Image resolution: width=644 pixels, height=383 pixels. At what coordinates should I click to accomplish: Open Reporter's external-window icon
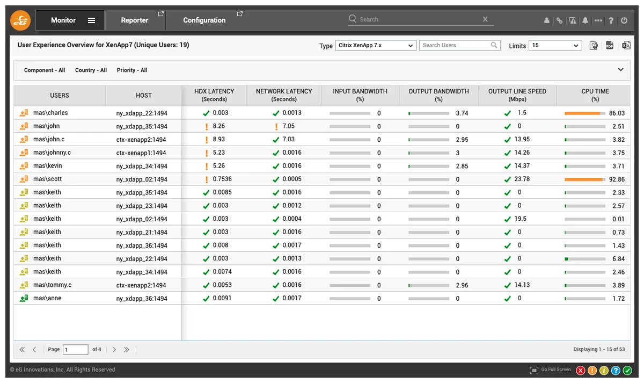160,13
